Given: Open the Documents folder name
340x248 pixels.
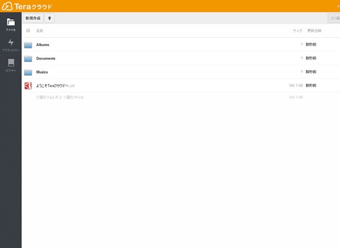Looking at the screenshot, I should coord(46,58).
